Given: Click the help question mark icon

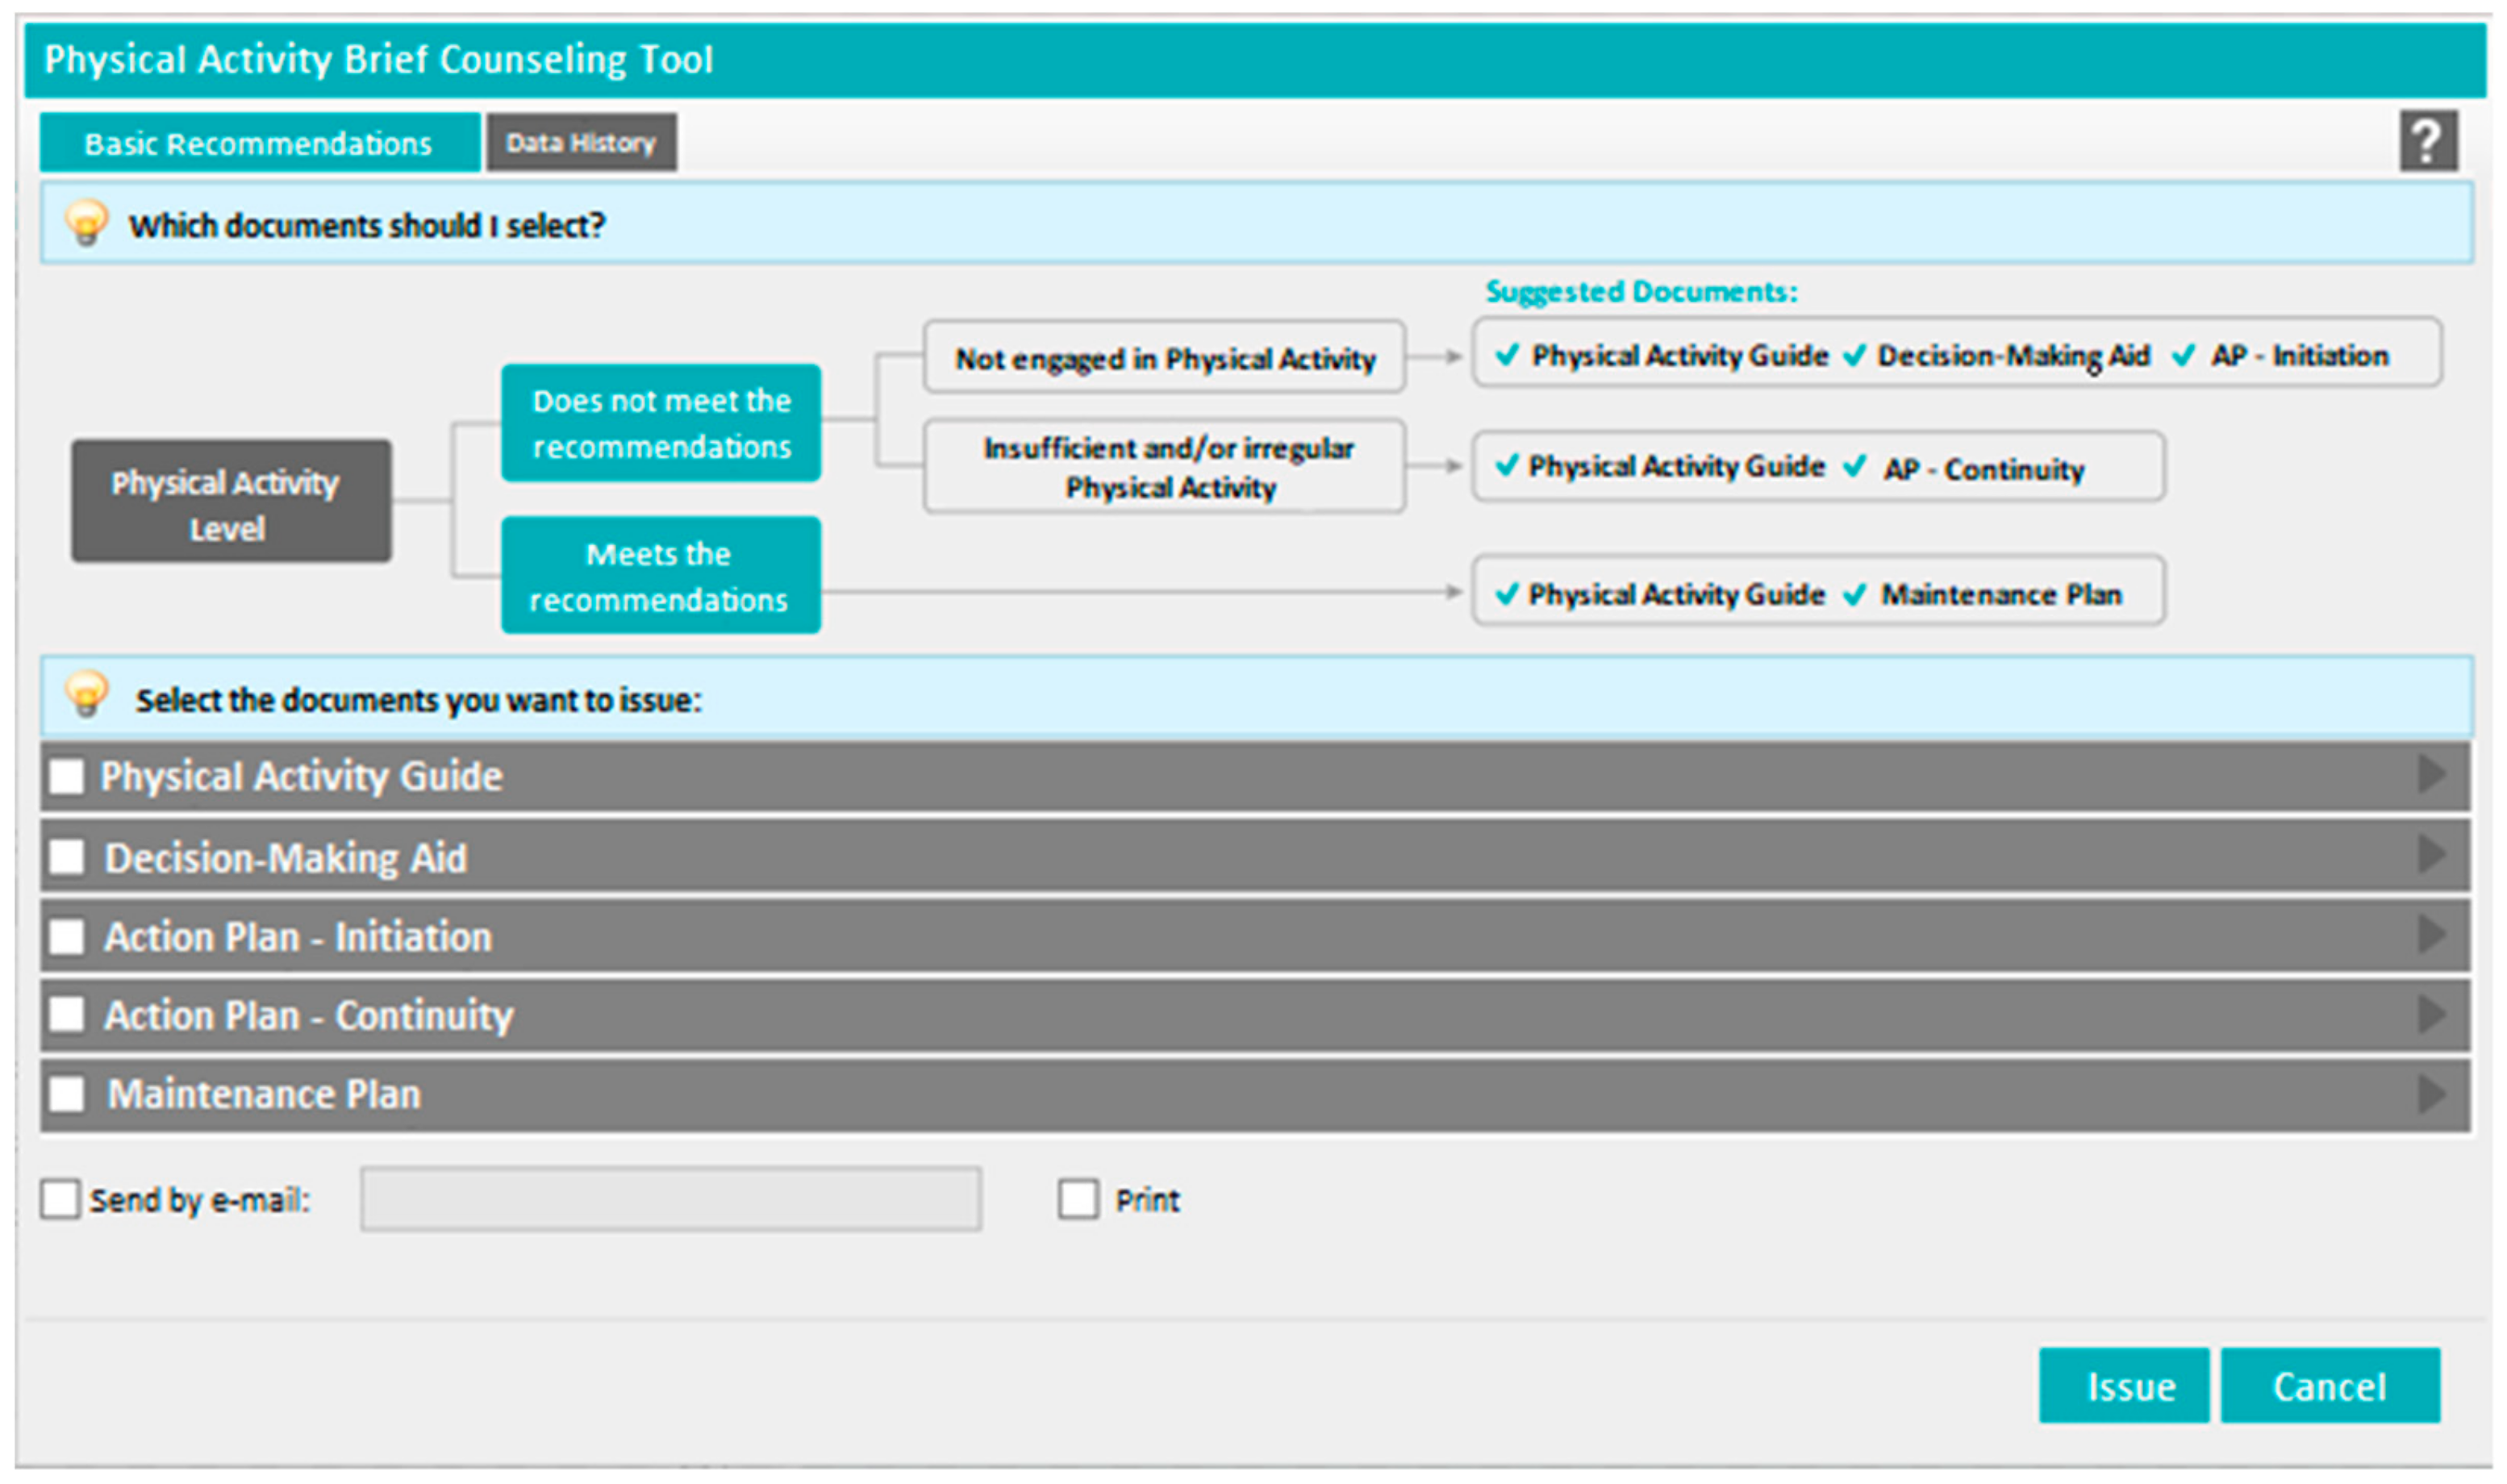Looking at the screenshot, I should [x=2427, y=141].
